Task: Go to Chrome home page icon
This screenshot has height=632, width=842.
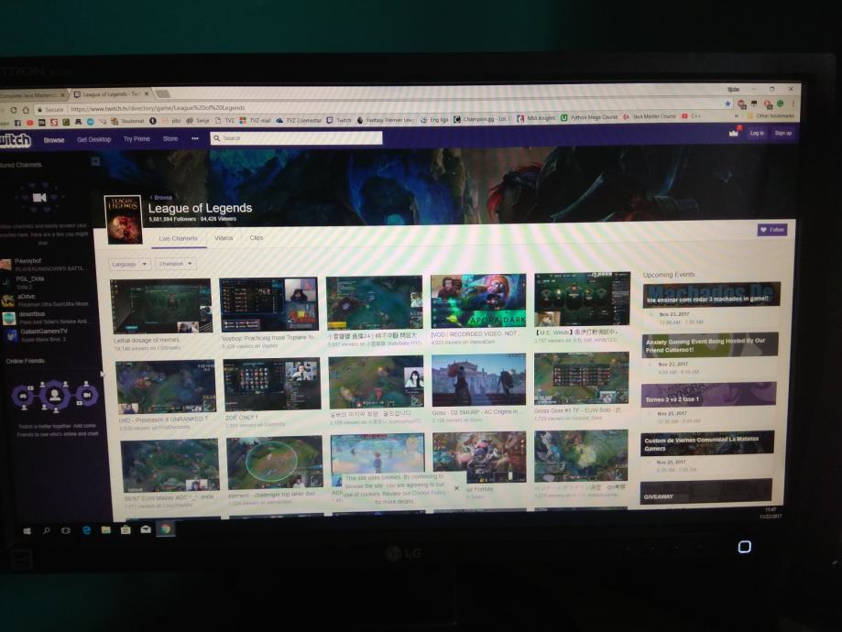Action: click(x=26, y=110)
